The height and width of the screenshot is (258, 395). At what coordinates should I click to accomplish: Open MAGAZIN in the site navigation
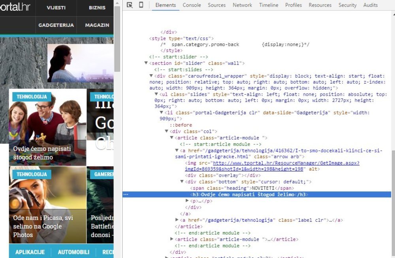click(x=97, y=25)
